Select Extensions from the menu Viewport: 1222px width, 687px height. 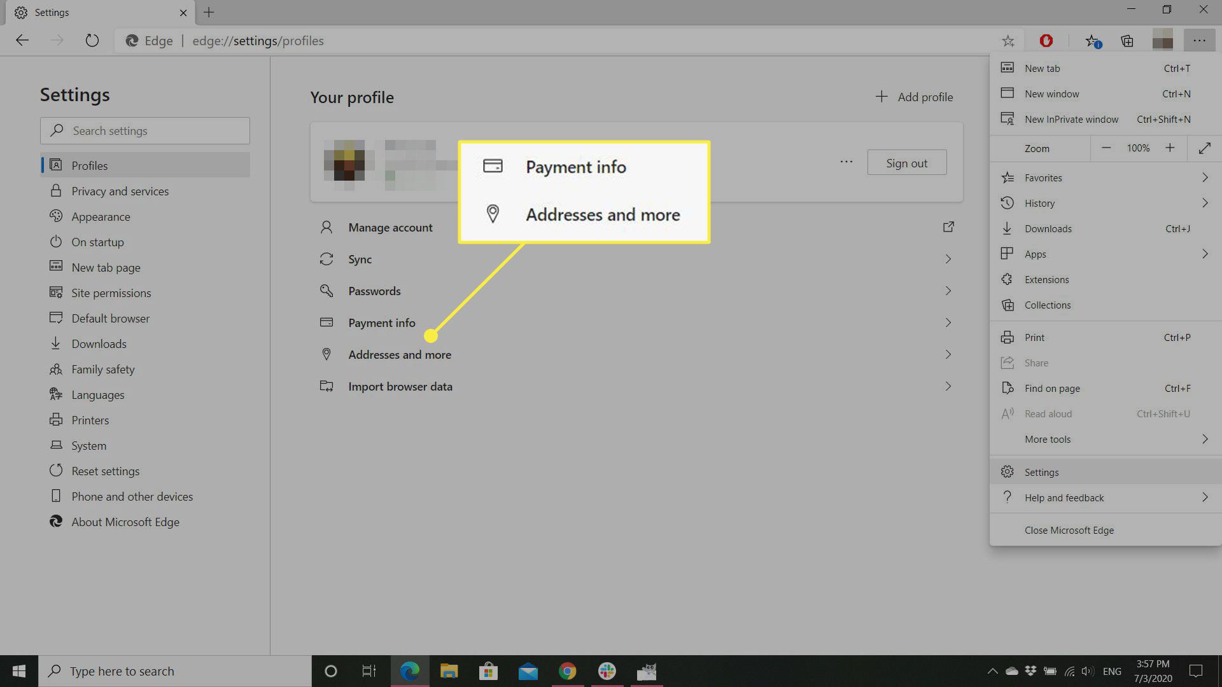click(1046, 280)
